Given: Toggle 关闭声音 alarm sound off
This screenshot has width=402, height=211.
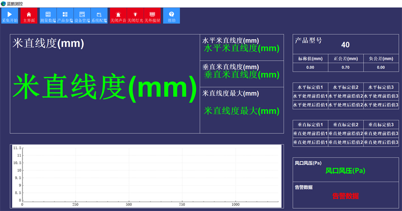Looking at the screenshot, I should (x=118, y=15).
